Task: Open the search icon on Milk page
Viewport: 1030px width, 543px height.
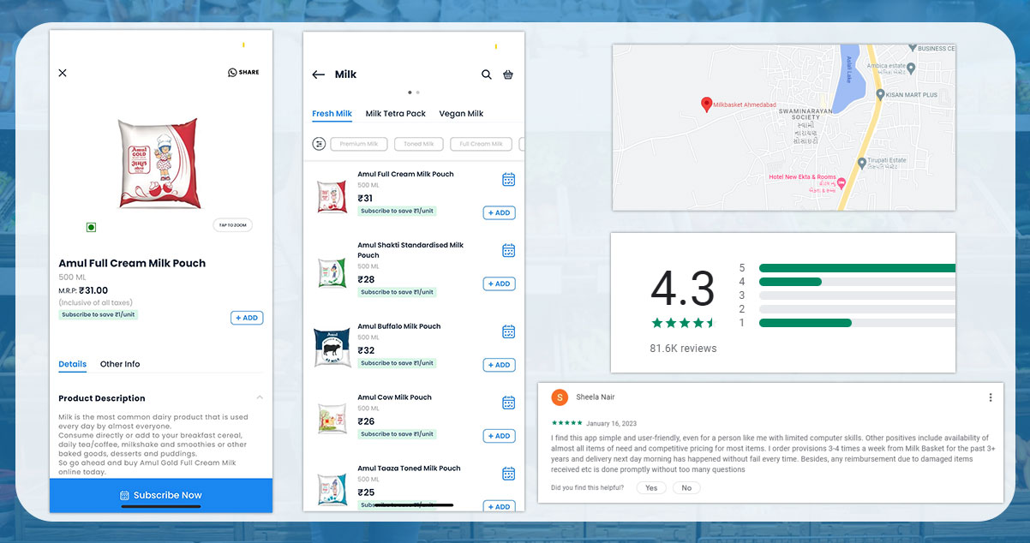Action: pyautogui.click(x=487, y=75)
